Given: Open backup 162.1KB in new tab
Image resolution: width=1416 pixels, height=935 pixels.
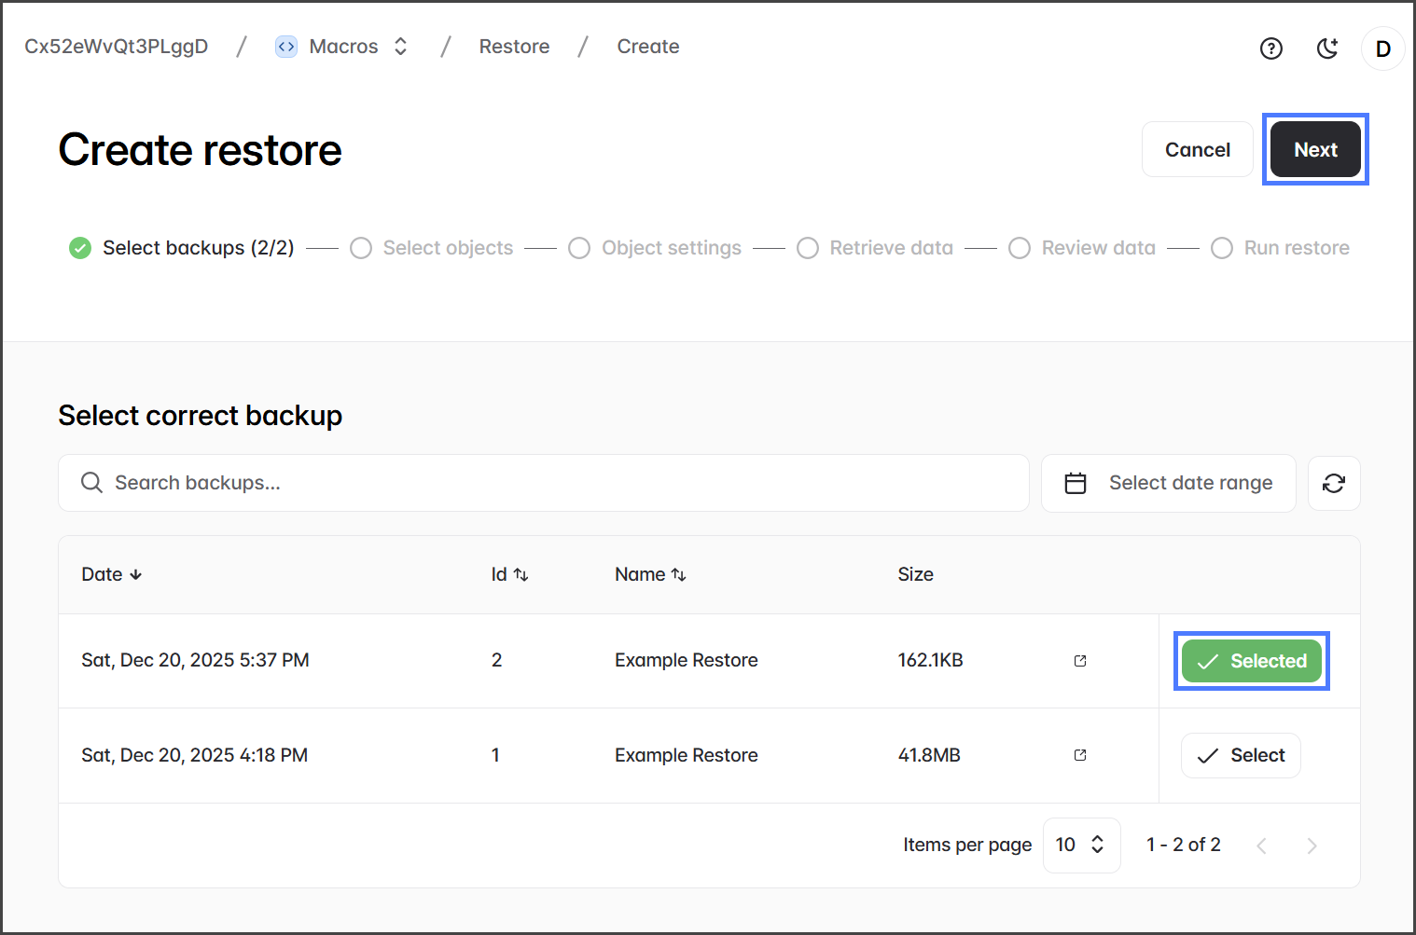Looking at the screenshot, I should 1080,661.
